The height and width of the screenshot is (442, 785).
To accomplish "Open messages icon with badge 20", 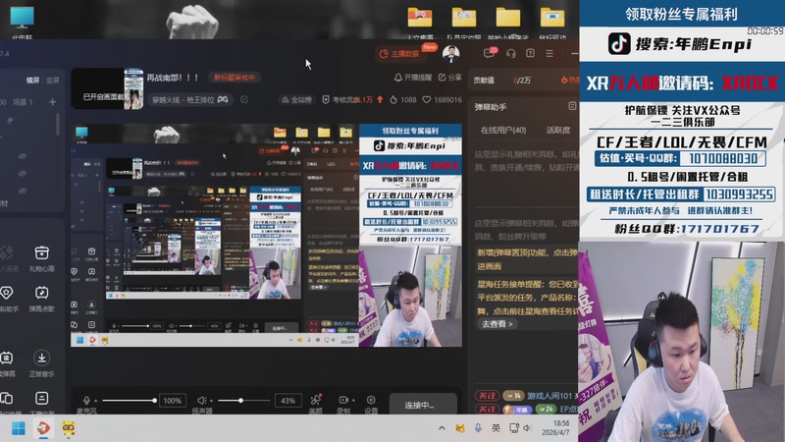I will (x=489, y=53).
